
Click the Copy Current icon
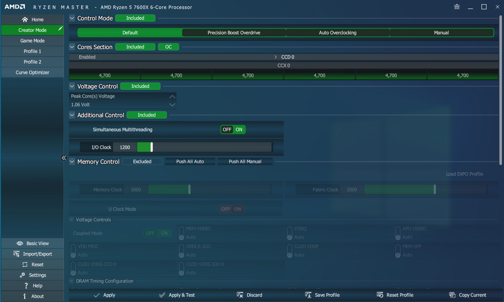pos(452,295)
